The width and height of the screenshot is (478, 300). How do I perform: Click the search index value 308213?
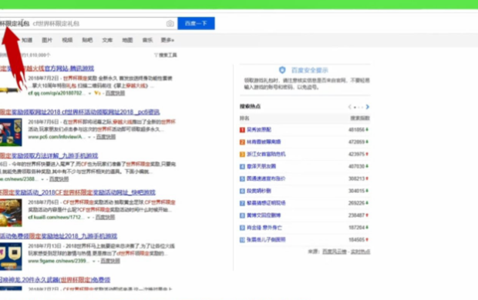point(356,178)
